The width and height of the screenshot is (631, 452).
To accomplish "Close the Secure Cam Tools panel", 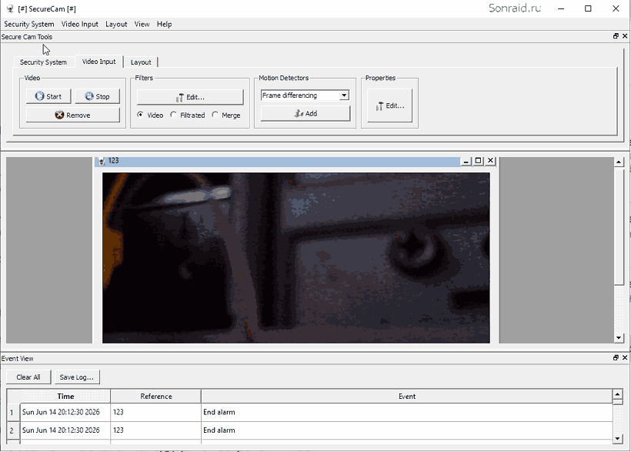I will point(625,36).
